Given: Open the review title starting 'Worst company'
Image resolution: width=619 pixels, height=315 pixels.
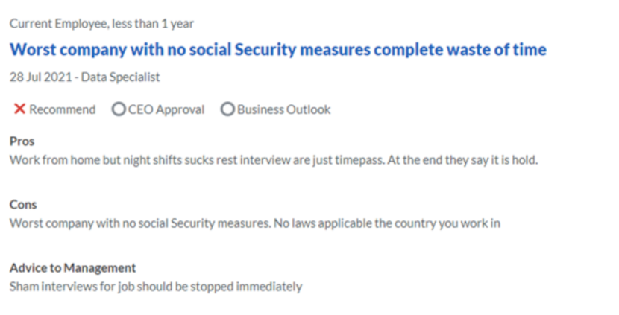Looking at the screenshot, I should point(278,50).
